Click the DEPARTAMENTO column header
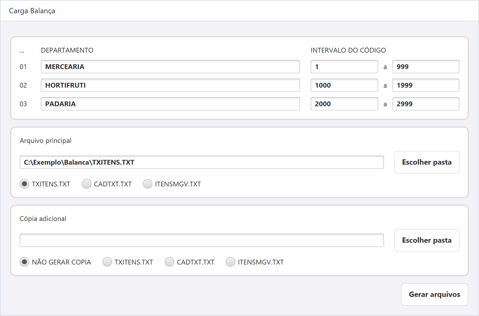This screenshot has width=479, height=316. click(67, 50)
